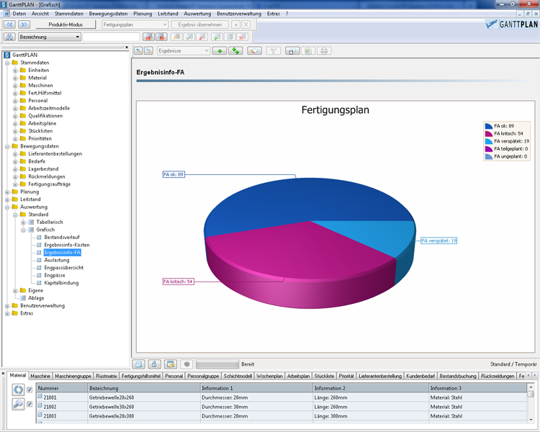The width and height of the screenshot is (540, 432).
Task: Select Auslastung in the Grafisch tree
Action: click(x=56, y=260)
